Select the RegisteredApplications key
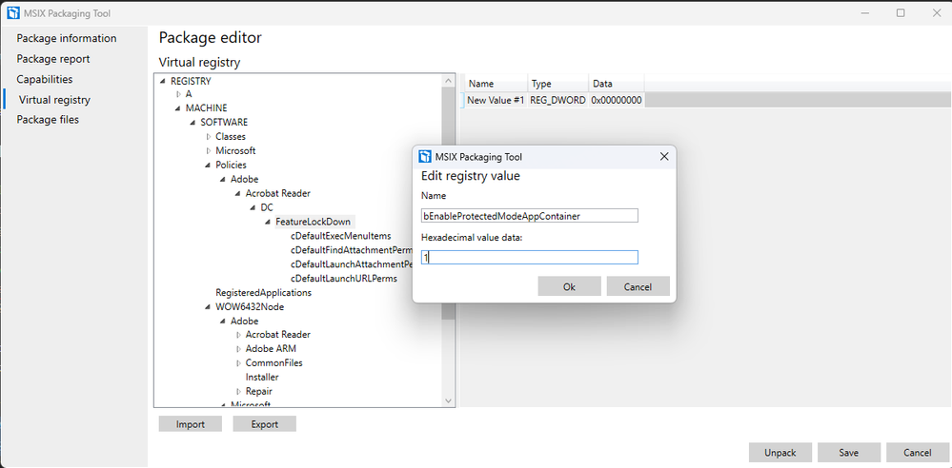952x468 pixels. 264,293
